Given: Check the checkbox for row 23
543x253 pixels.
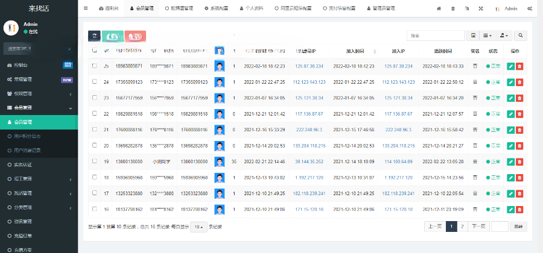Looking at the screenshot, I should 95,98.
